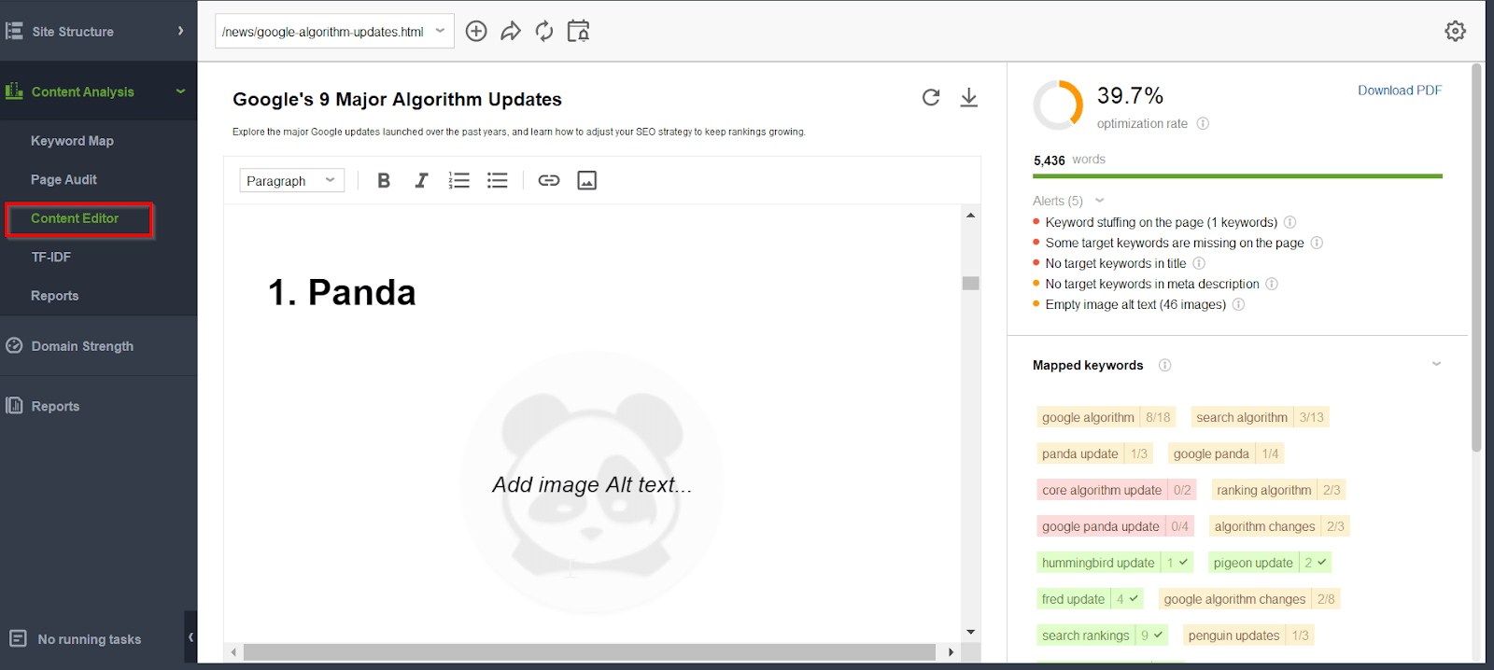Open the scheduled tasks calendar icon
The height and width of the screenshot is (670, 1494).
(579, 31)
